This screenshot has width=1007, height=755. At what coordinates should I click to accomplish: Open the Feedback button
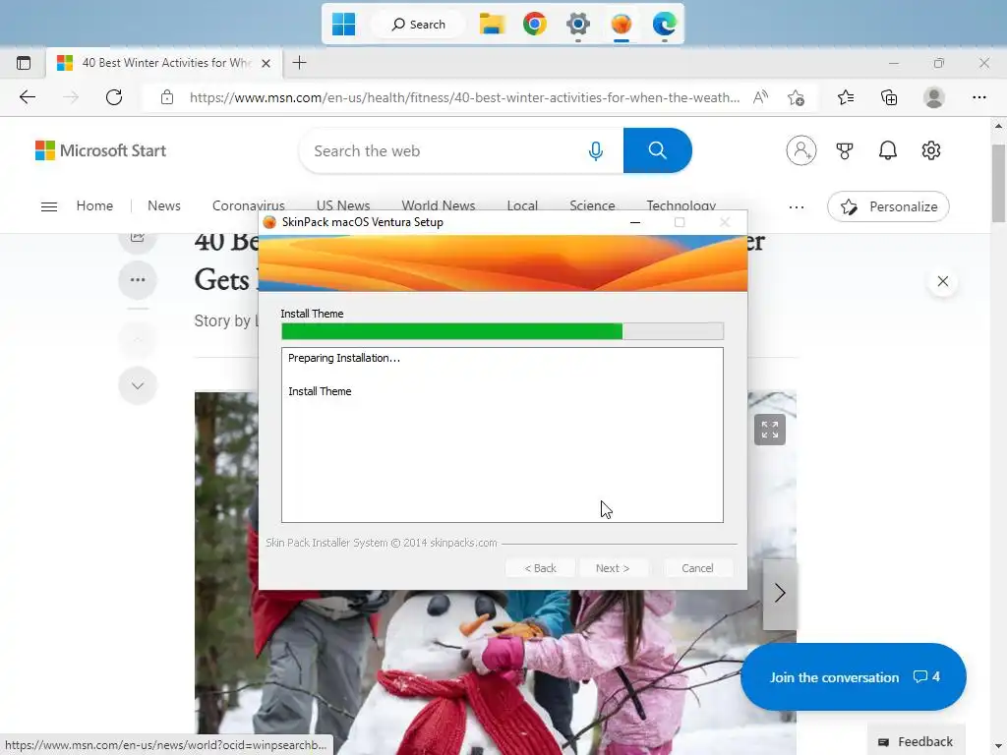[x=916, y=741]
